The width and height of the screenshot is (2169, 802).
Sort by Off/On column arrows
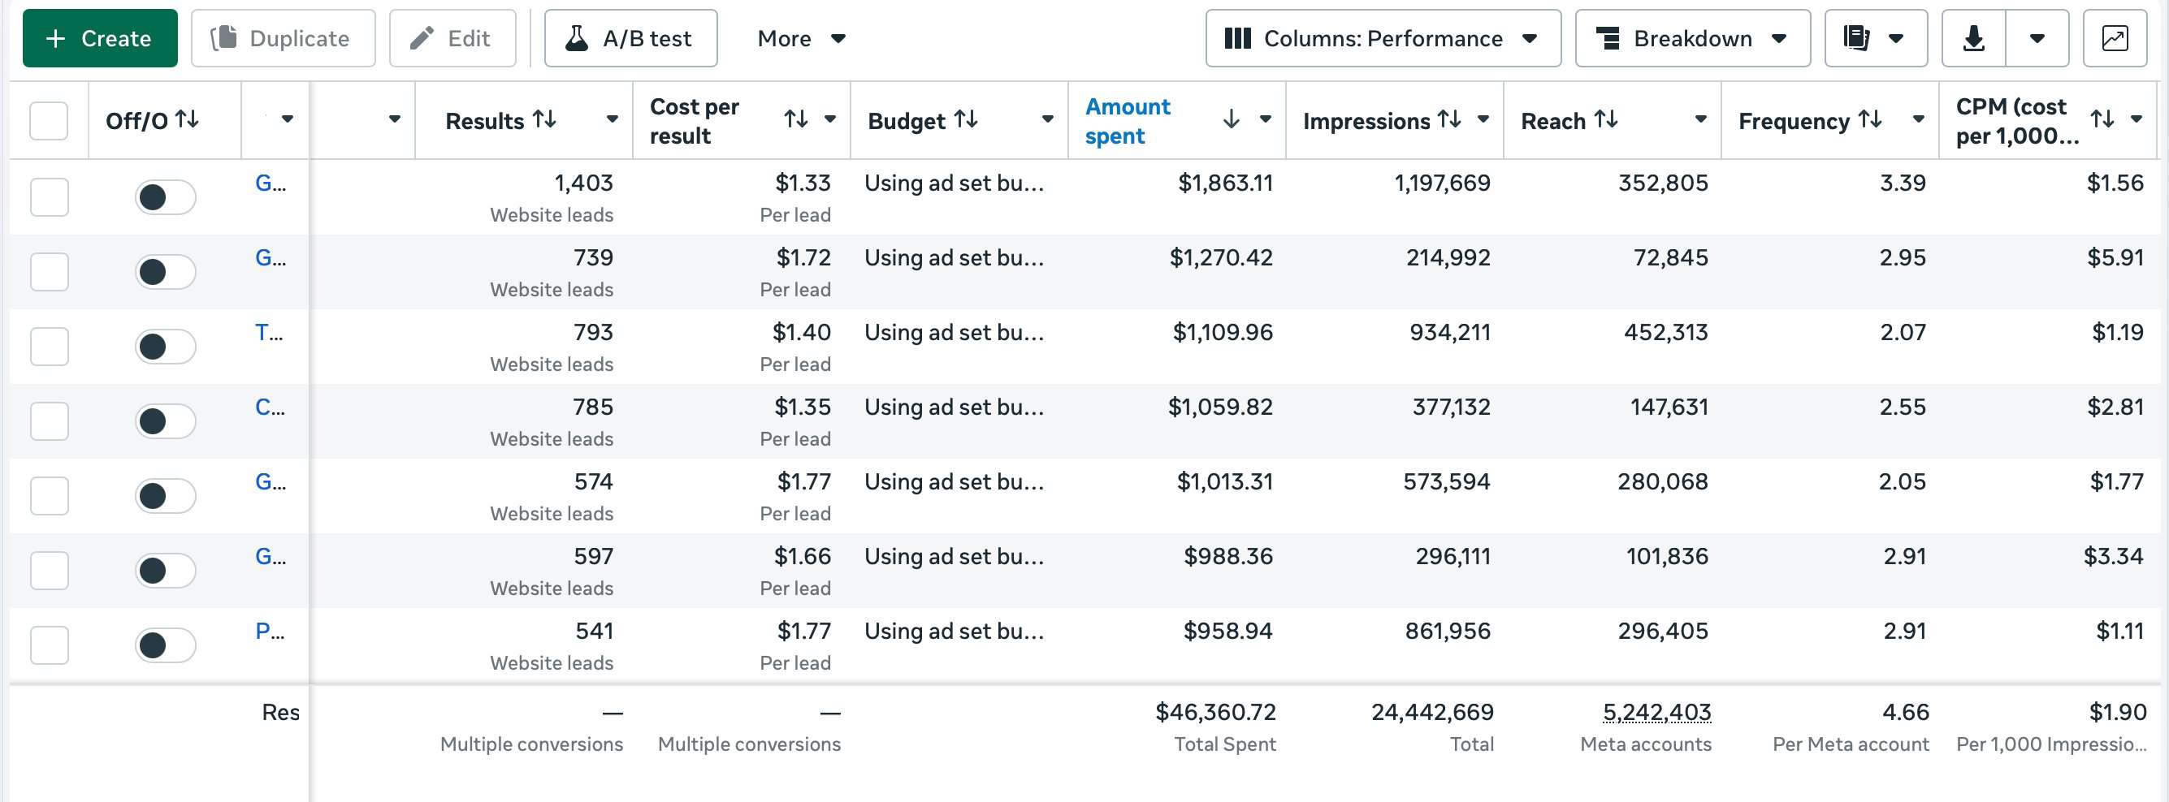point(188,120)
